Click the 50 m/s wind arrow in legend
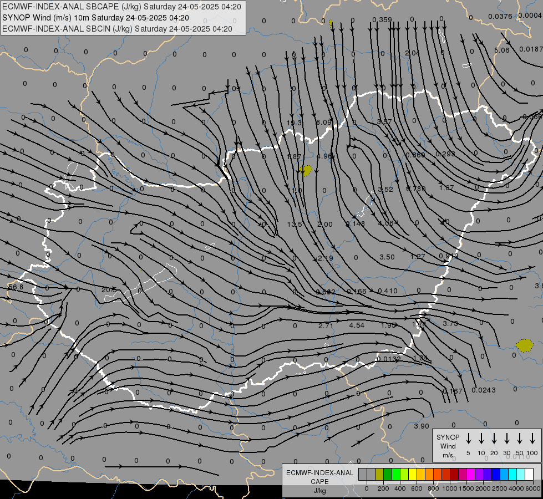This screenshot has width=543, height=499. 520,439
